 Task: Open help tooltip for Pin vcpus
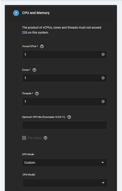pos(45,138)
